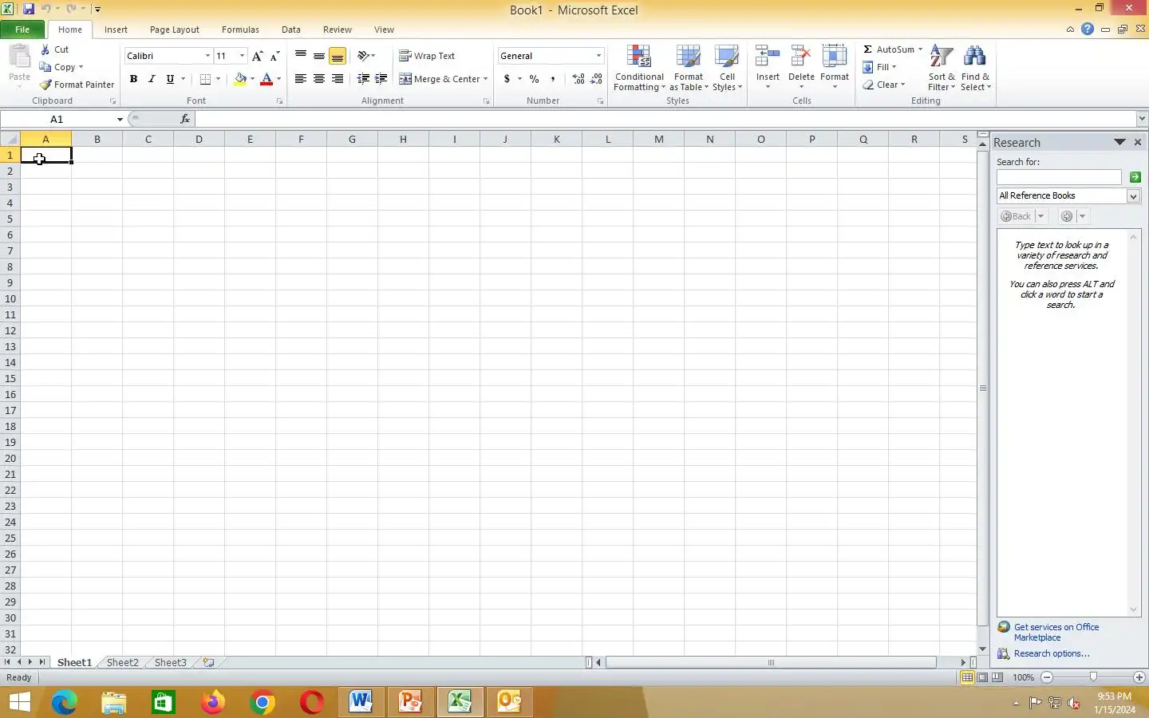Switch to Formulas ribbon tab
The height and width of the screenshot is (718, 1149).
pos(240,30)
